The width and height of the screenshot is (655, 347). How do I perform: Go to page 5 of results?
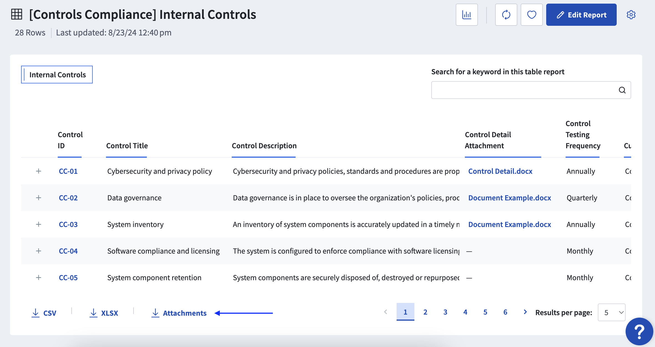(485, 312)
